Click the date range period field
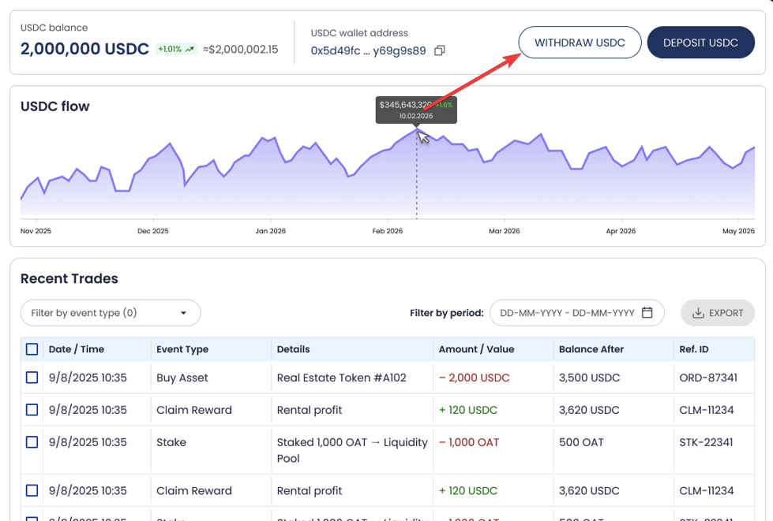 [567, 313]
